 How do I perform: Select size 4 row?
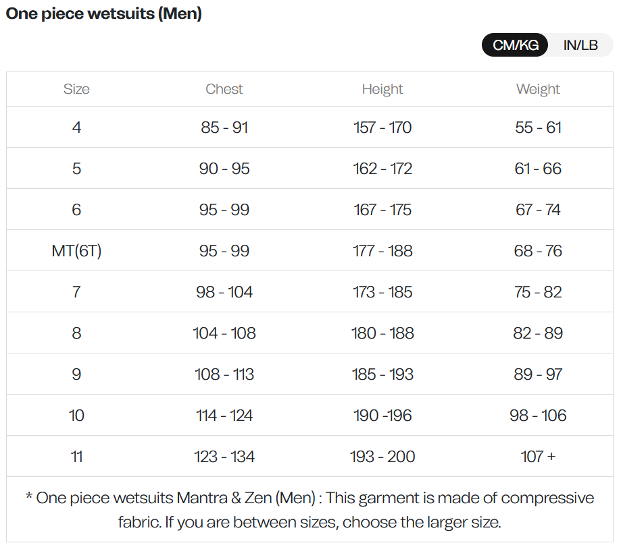click(76, 127)
